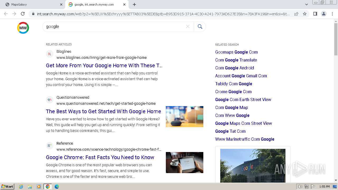Click the Bloglines favicon

(49, 54)
